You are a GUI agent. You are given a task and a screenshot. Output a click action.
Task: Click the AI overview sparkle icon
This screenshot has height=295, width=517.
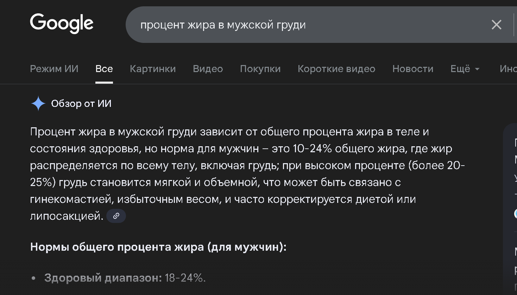click(38, 104)
